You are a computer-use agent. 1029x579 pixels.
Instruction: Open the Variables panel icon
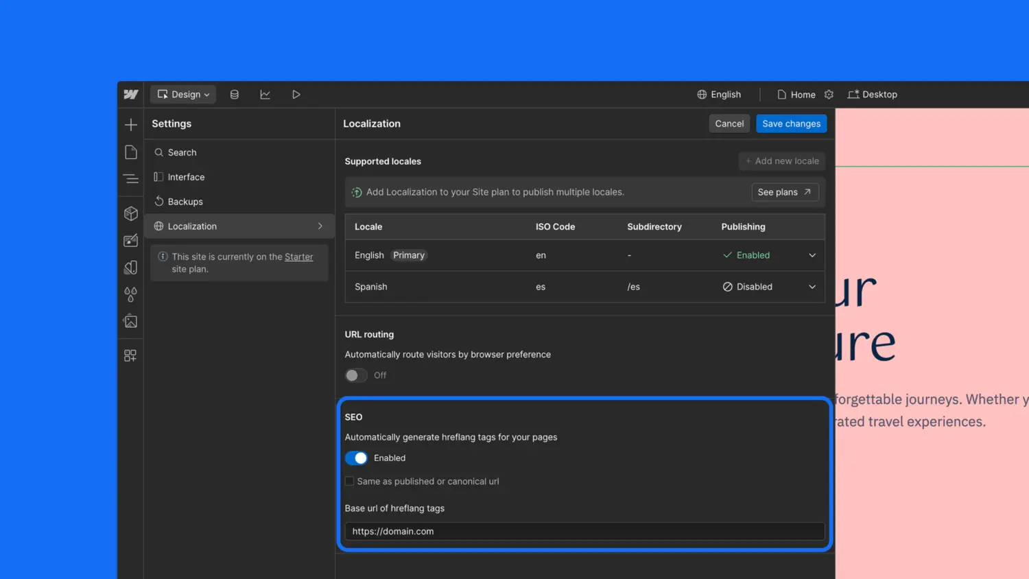[x=131, y=240]
